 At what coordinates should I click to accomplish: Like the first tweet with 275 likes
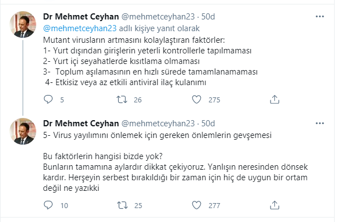coord(196,100)
